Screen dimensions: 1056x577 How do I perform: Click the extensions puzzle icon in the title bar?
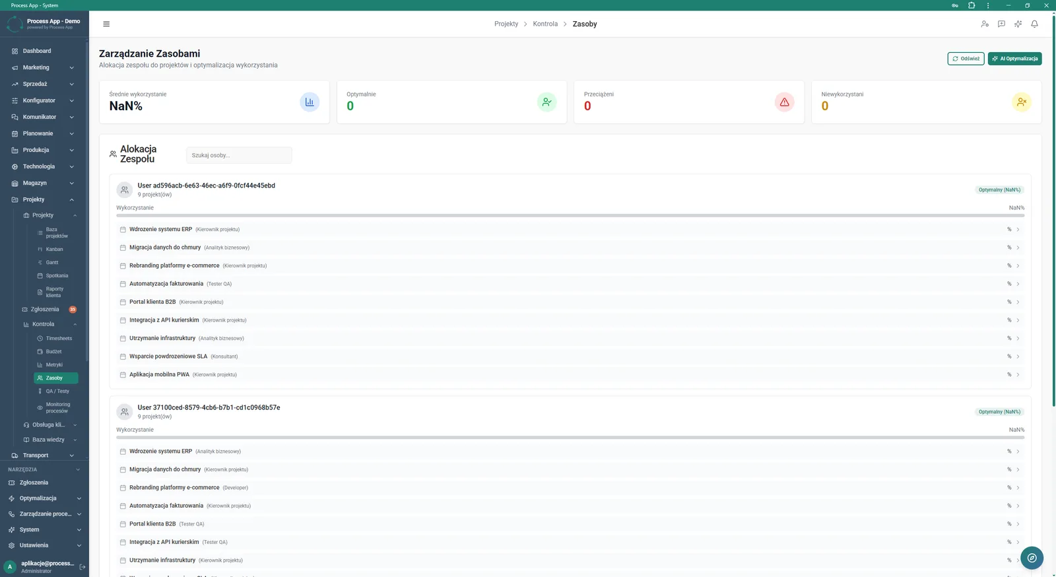[972, 5]
